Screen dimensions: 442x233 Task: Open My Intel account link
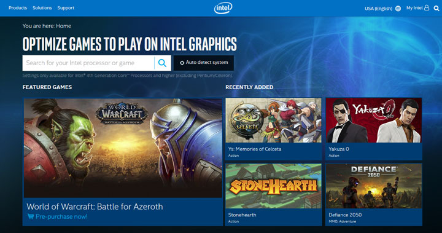pyautogui.click(x=414, y=8)
